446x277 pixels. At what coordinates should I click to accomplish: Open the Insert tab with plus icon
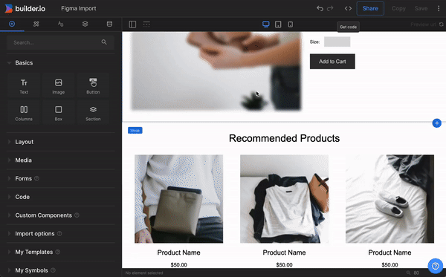pyautogui.click(x=12, y=24)
